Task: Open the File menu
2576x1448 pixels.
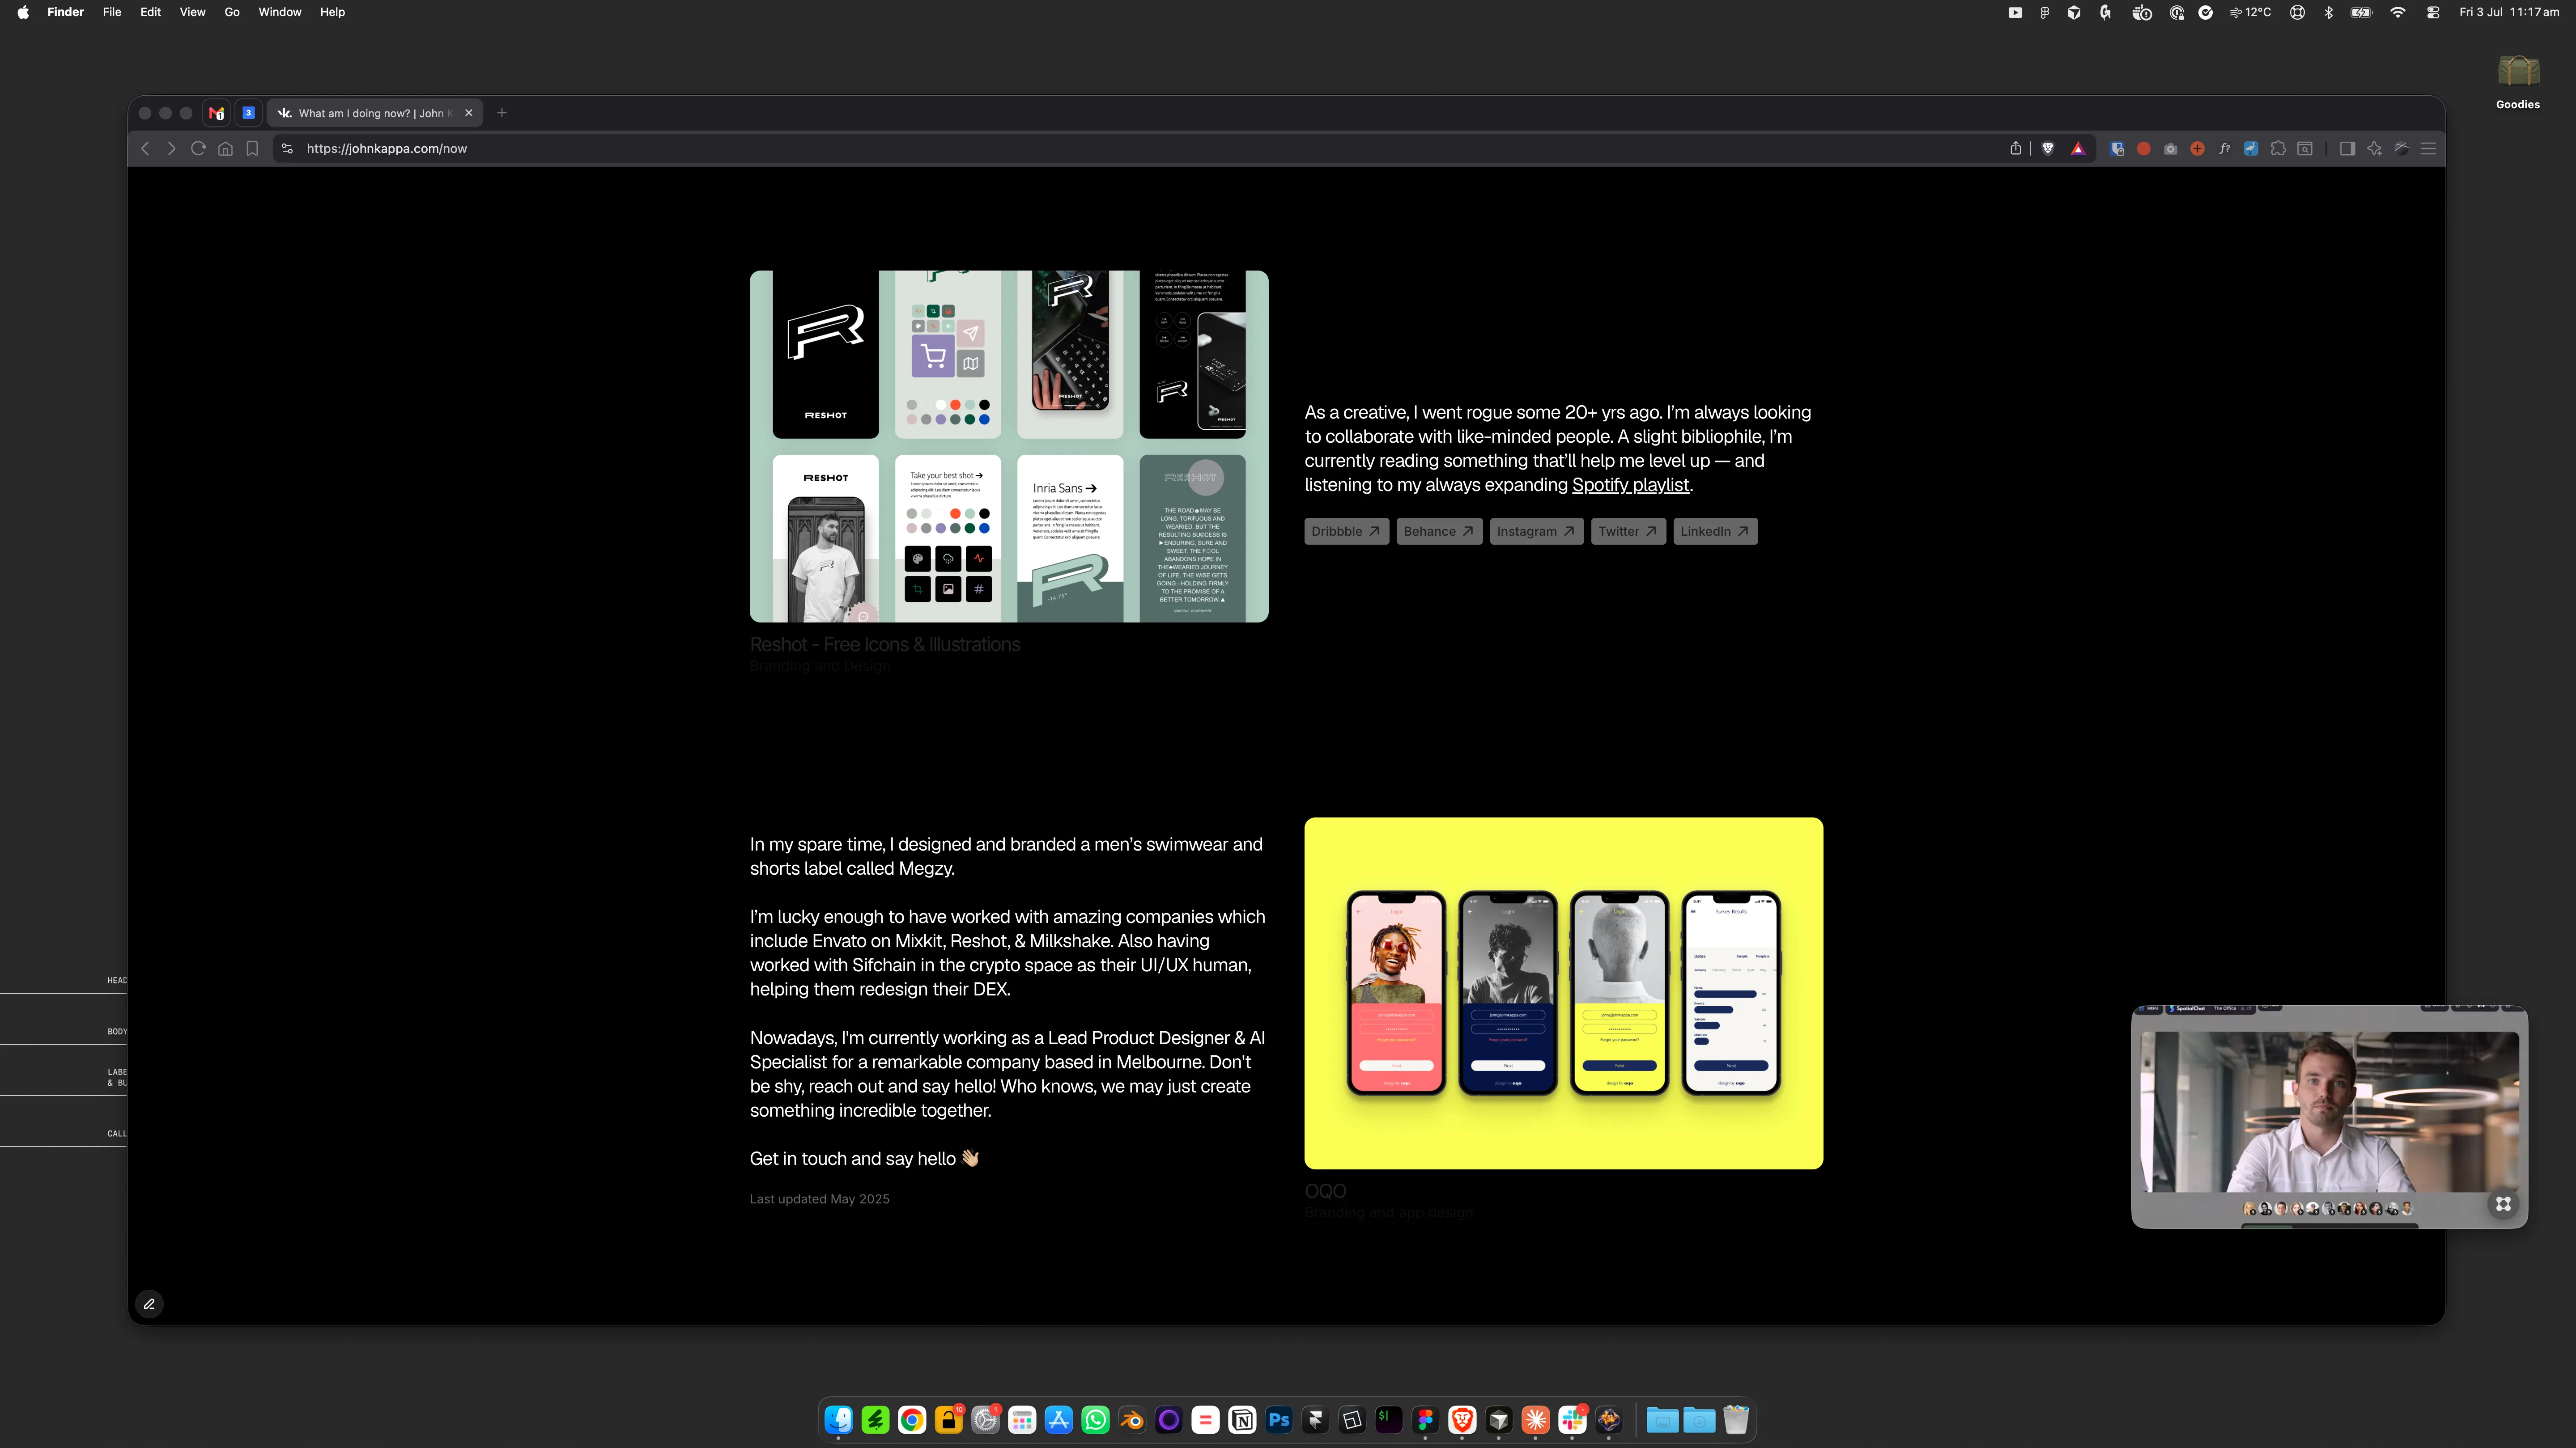Action: coord(112,12)
